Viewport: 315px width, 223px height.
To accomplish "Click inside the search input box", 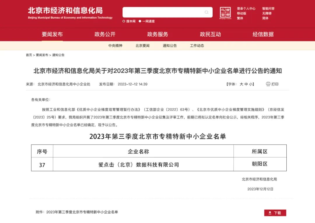I will click(167, 13).
